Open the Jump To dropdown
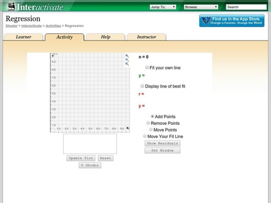The height and width of the screenshot is (203, 271). pyautogui.click(x=163, y=7)
